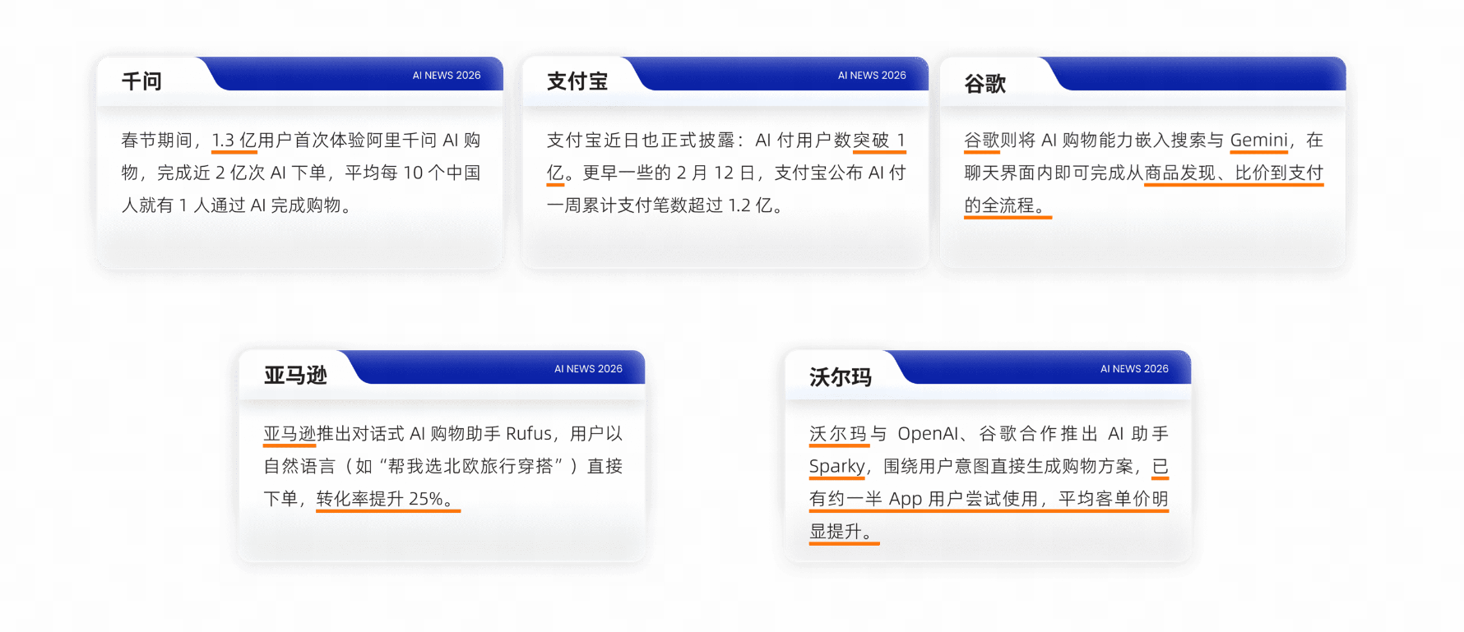1464x632 pixels.
Task: Click the 沃尔玛 card title
Action: tap(841, 377)
